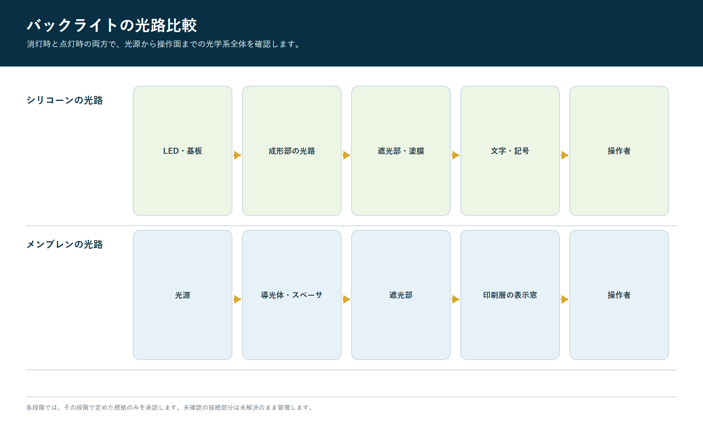The image size is (703, 425).
Task: Click the シリコーンの光路 row heading
Action: (x=64, y=100)
